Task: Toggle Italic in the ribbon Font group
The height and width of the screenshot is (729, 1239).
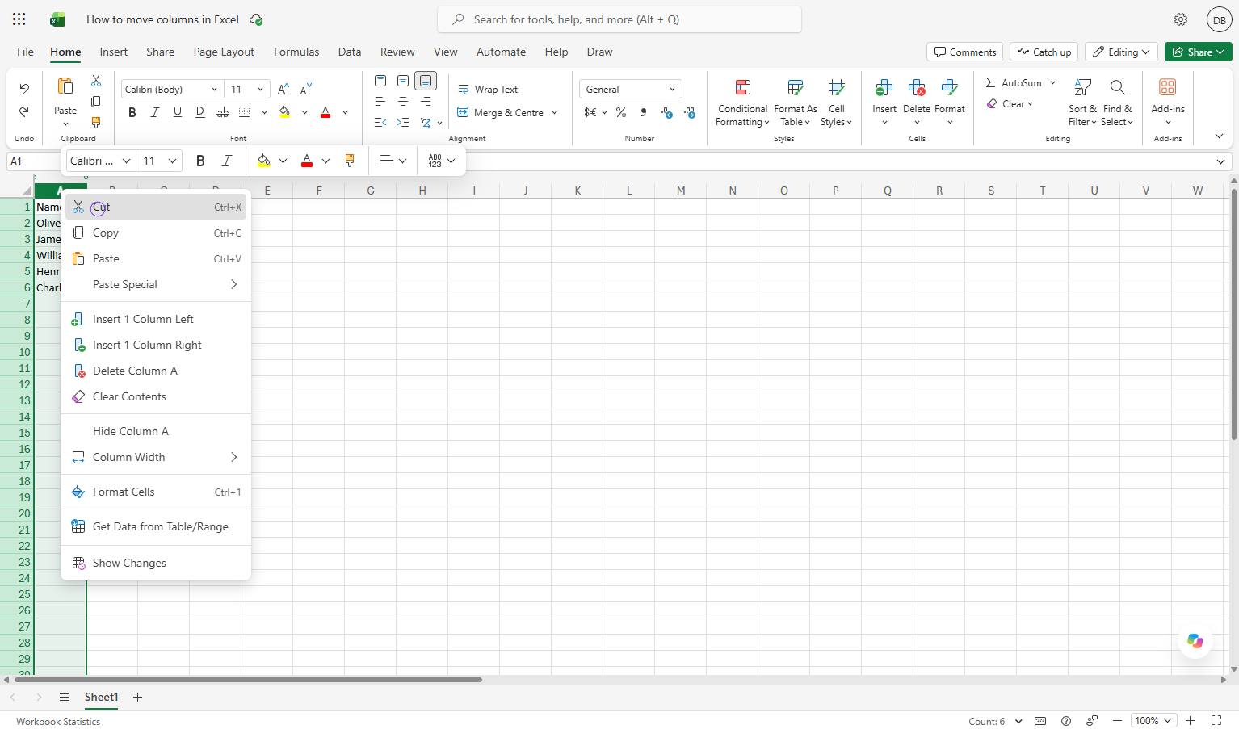Action: (x=155, y=112)
